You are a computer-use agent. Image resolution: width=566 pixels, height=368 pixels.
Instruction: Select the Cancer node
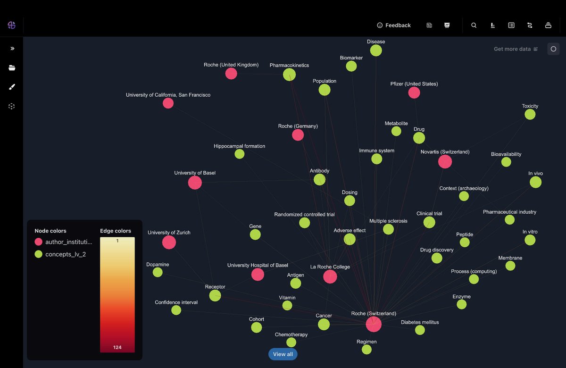[x=324, y=325]
